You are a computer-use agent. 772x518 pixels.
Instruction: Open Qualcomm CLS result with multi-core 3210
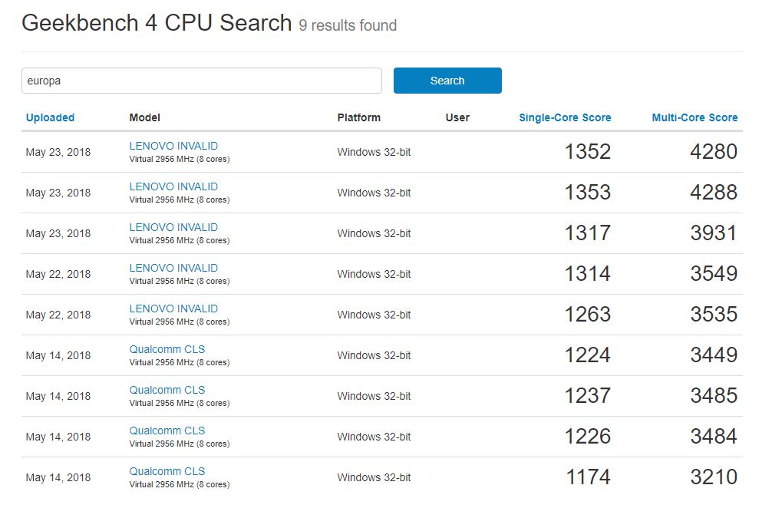(x=167, y=471)
